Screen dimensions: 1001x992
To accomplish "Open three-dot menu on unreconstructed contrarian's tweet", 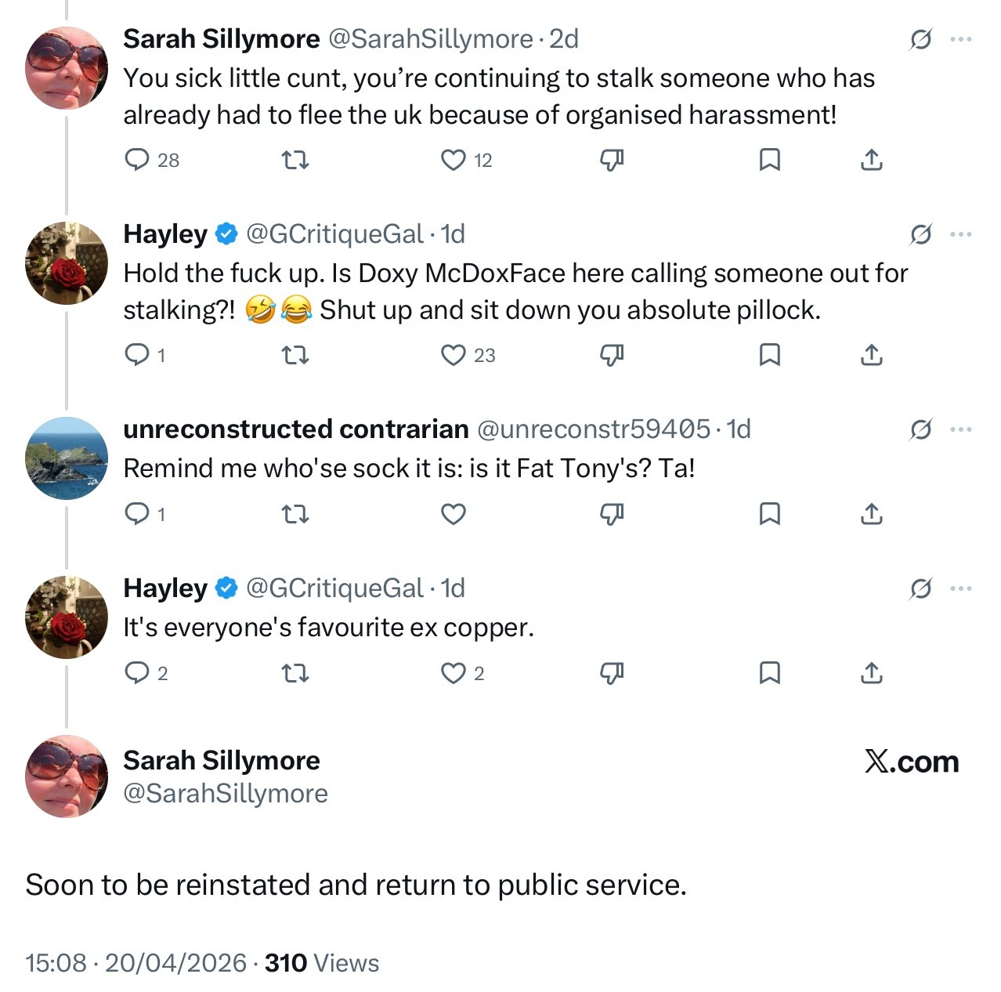I will tap(961, 429).
